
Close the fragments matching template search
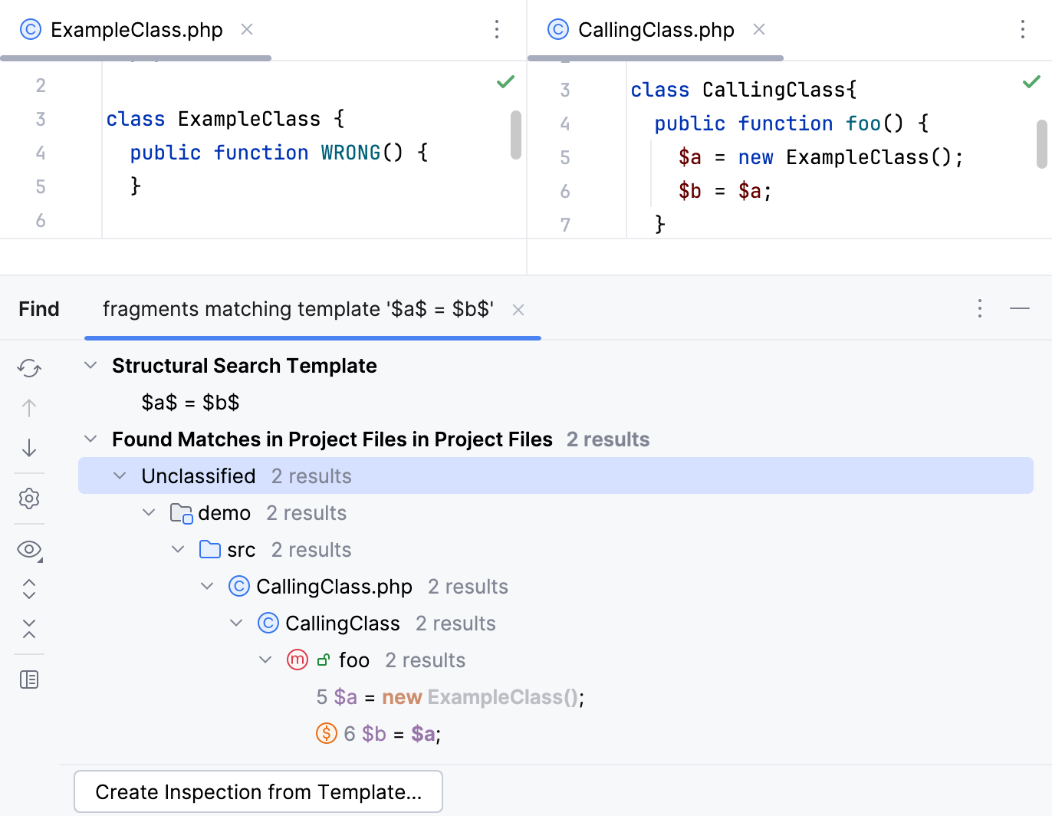(518, 310)
